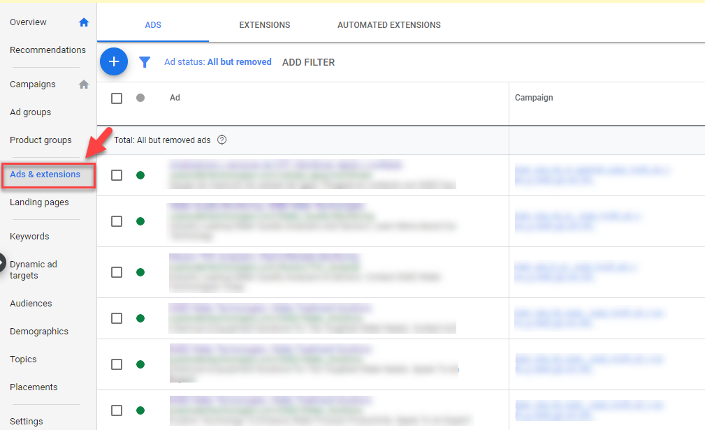Open Keywords in the left navigation

tap(29, 237)
